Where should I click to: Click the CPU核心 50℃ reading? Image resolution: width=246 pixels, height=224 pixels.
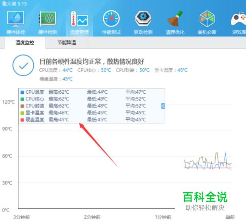tap(94, 70)
